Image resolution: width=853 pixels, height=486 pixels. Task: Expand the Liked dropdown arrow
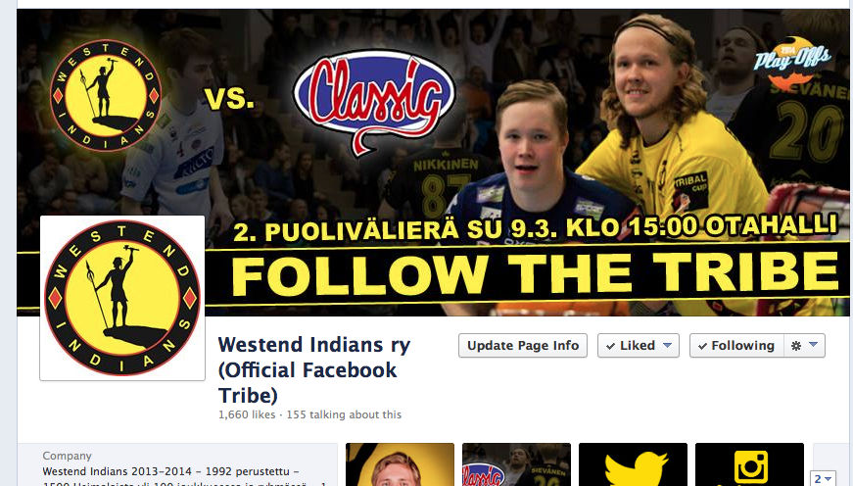pyautogui.click(x=668, y=345)
